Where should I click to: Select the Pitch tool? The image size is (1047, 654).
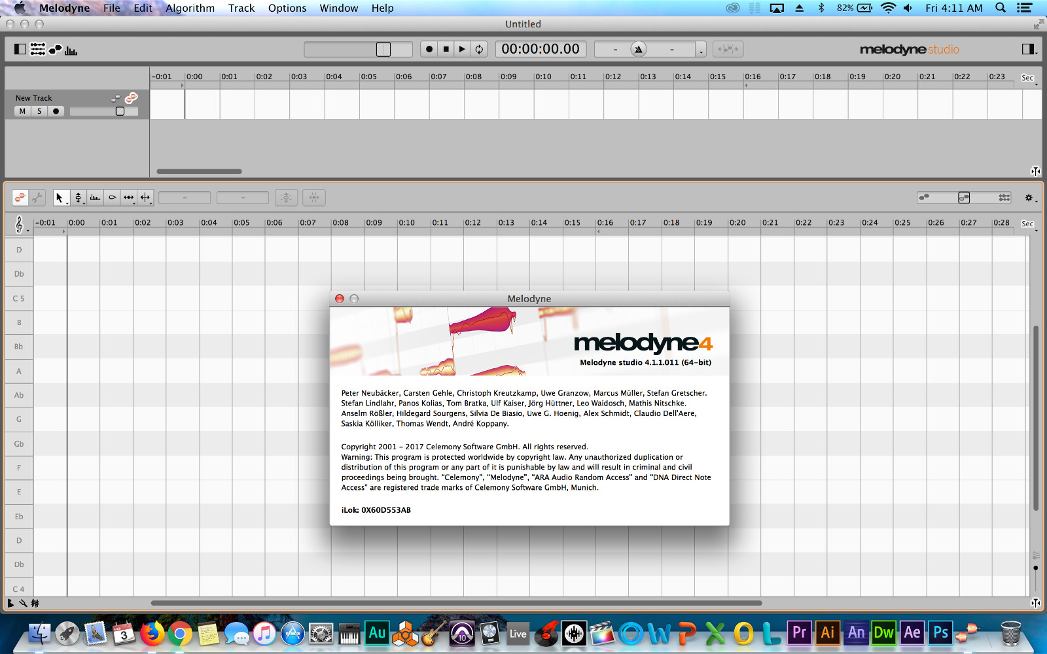[78, 198]
